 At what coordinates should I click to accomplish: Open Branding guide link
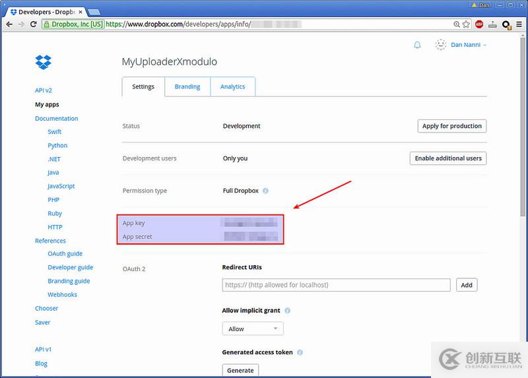point(69,281)
